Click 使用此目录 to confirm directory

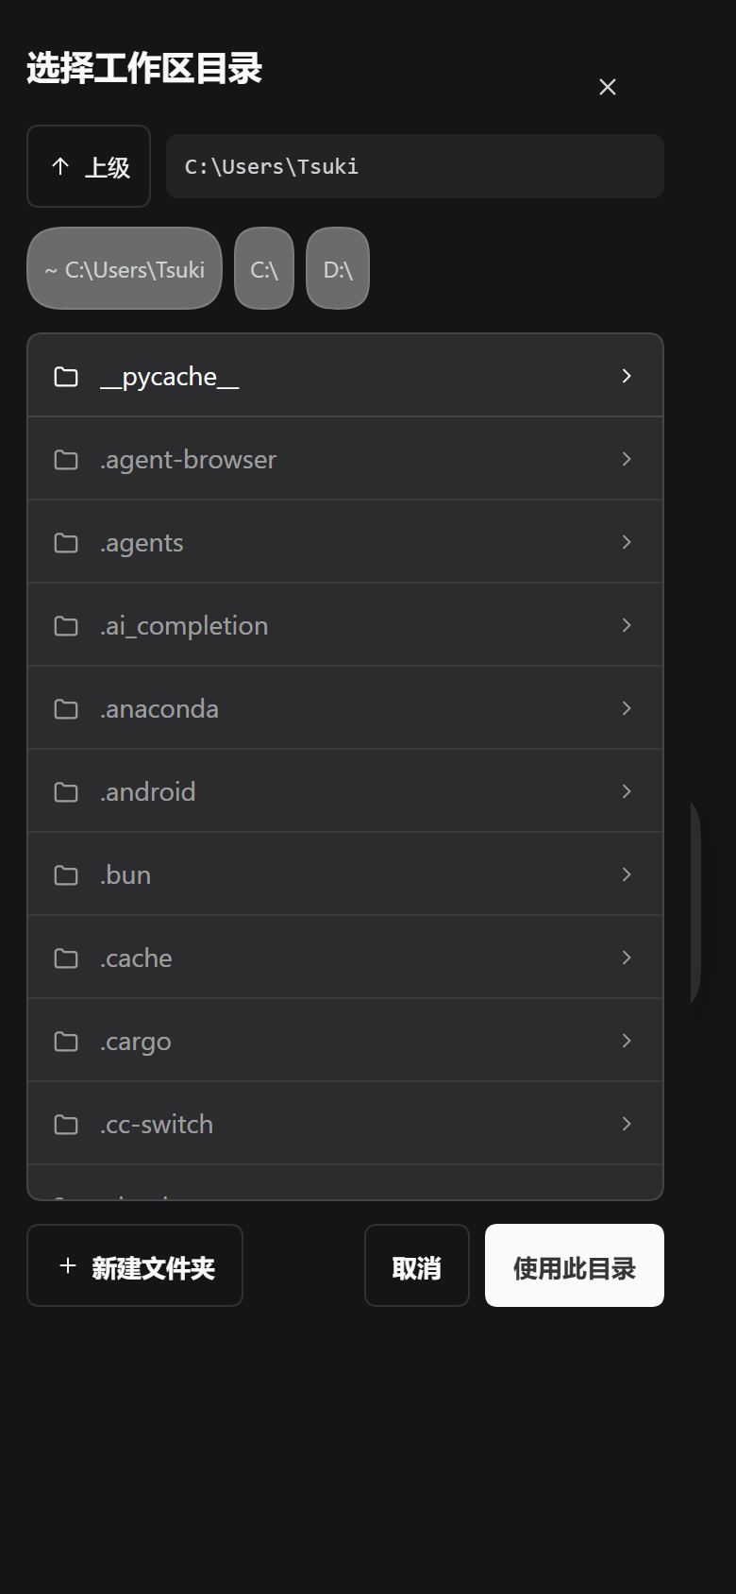tap(575, 1265)
